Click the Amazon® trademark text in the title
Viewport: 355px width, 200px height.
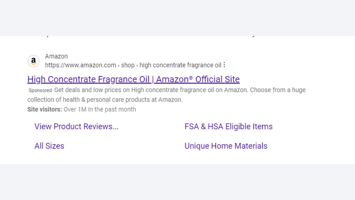174,79
